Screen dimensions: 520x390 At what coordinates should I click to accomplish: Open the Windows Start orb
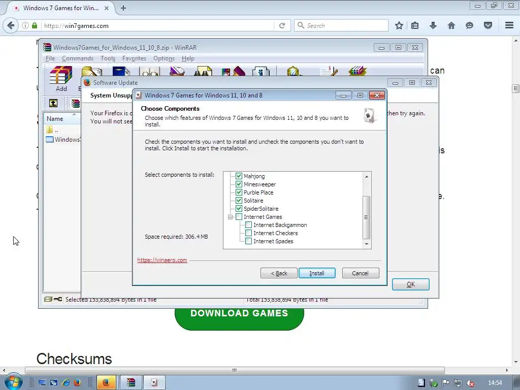[x=13, y=382]
